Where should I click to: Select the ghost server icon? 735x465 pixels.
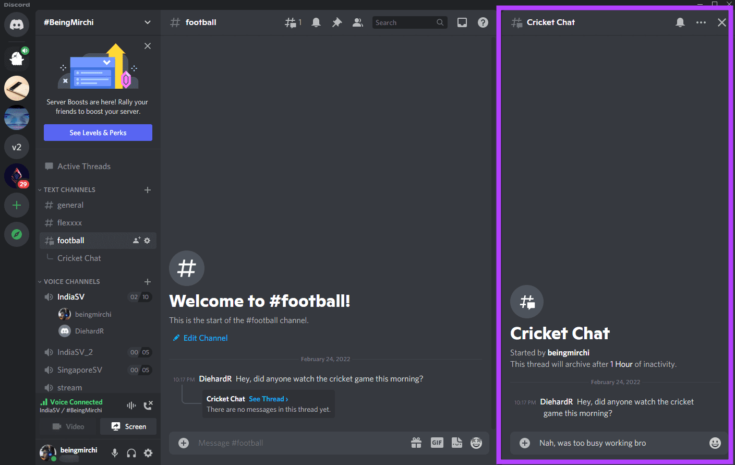[x=17, y=58]
